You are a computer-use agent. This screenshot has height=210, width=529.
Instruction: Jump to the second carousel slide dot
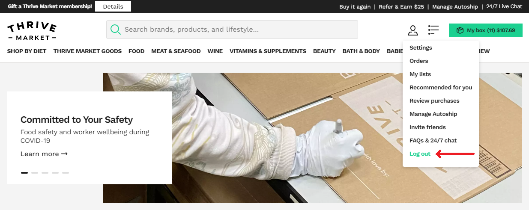[35, 173]
